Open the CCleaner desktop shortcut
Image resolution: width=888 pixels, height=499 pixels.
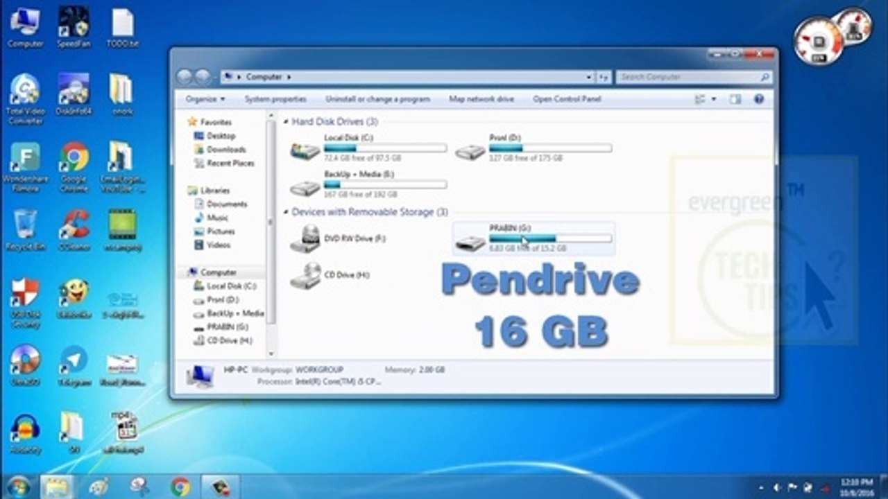coord(74,230)
